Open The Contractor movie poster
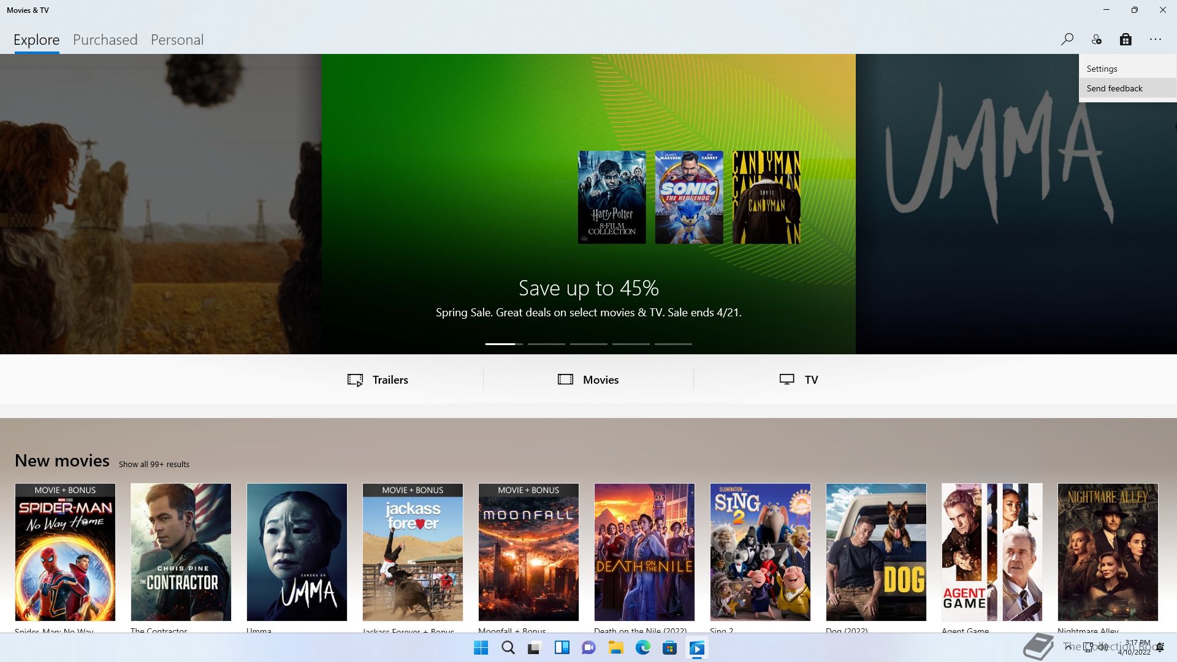Image resolution: width=1177 pixels, height=662 pixels. (x=181, y=552)
